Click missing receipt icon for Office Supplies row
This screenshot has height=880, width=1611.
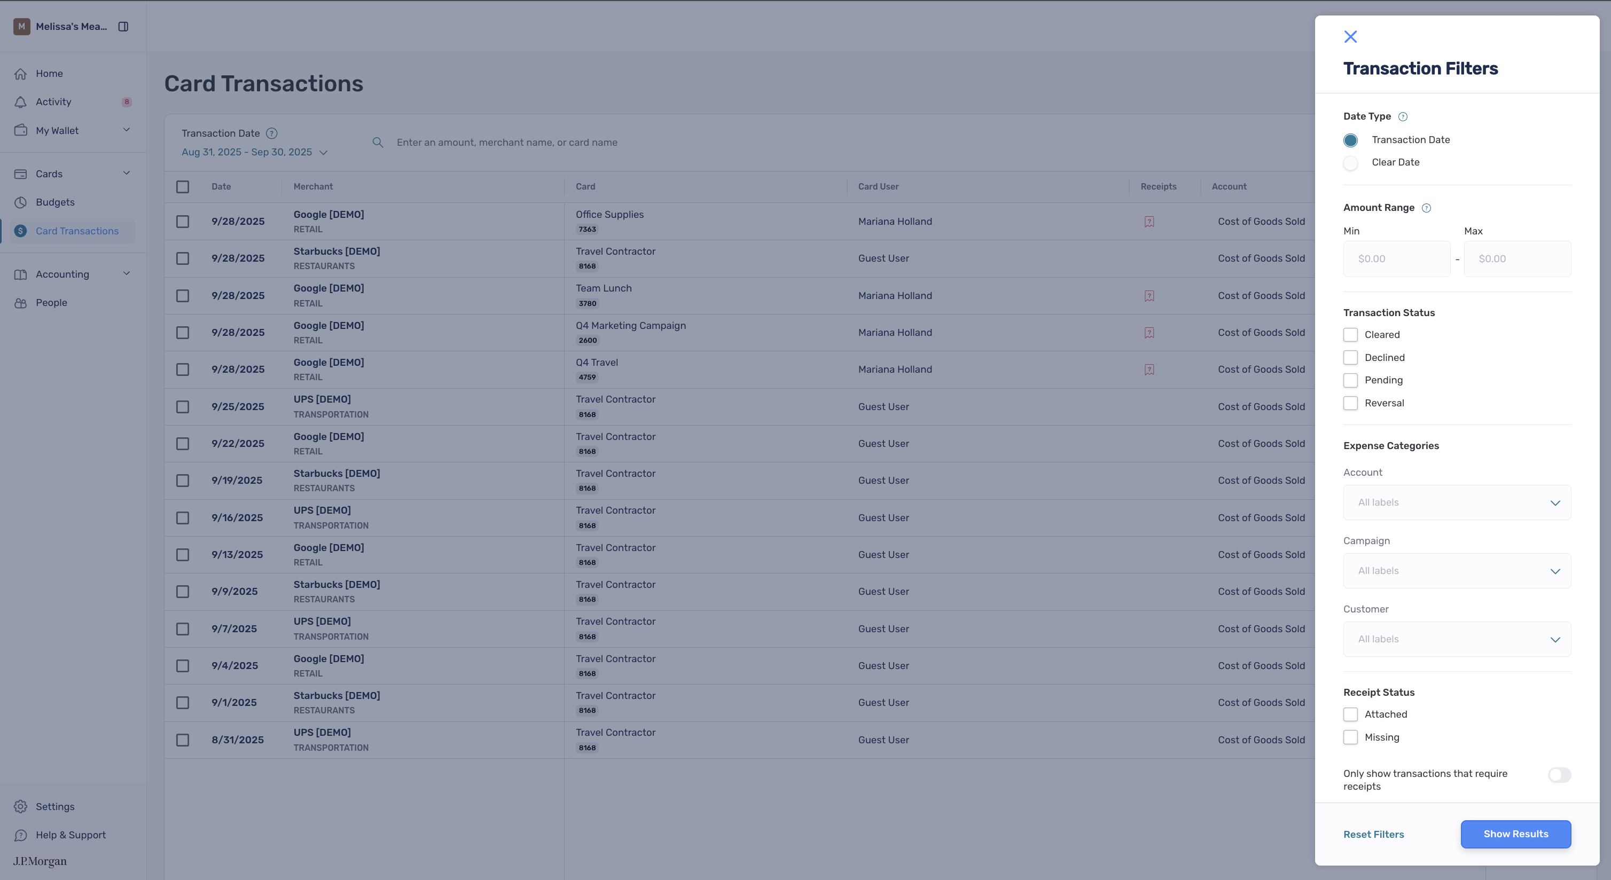point(1149,222)
